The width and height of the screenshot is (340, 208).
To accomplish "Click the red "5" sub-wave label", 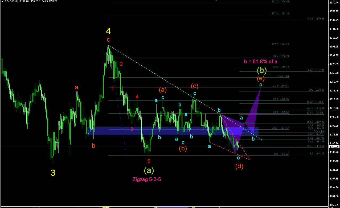I will (x=149, y=161).
